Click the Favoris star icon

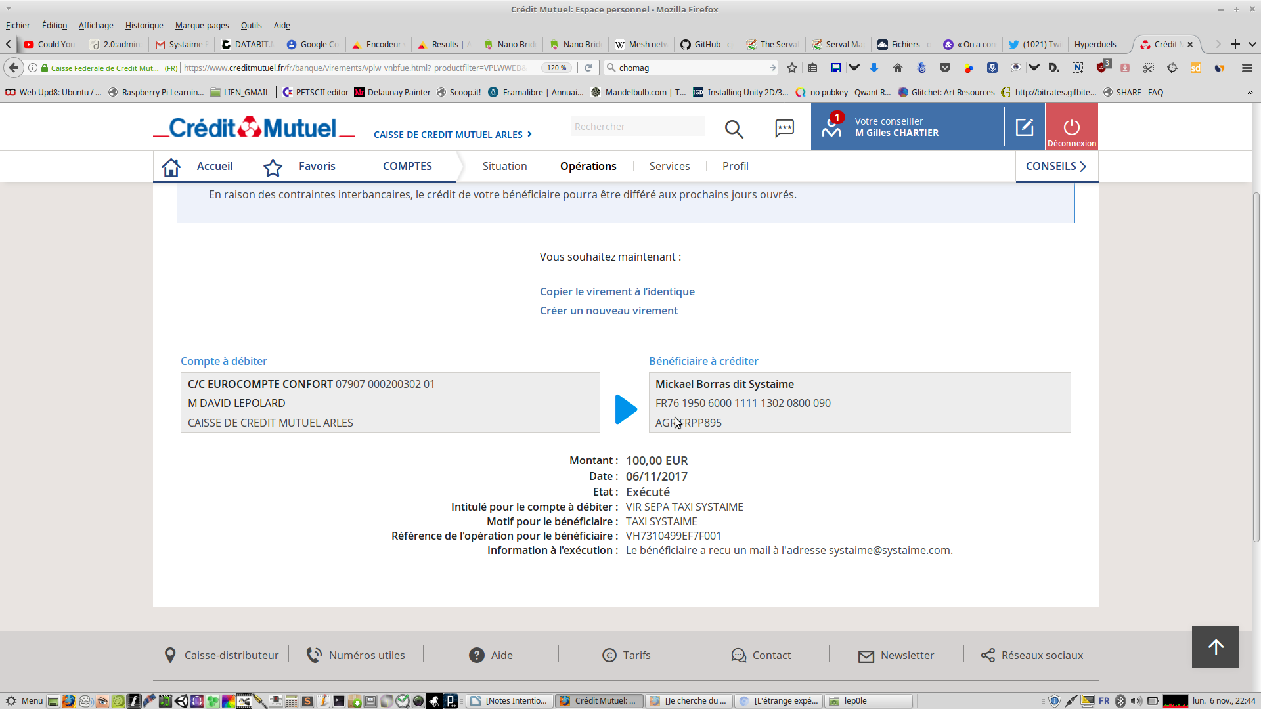pyautogui.click(x=273, y=167)
